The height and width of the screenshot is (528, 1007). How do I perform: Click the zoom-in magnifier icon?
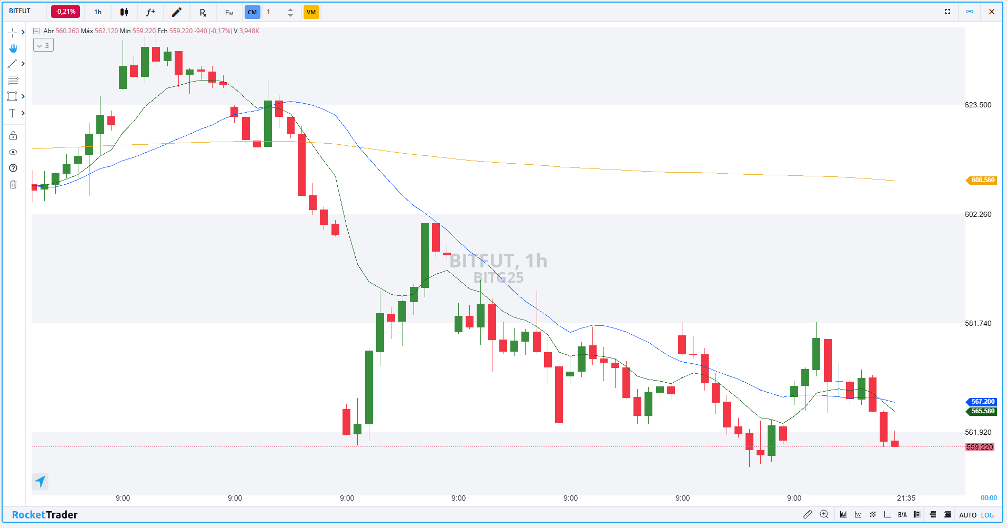(824, 514)
